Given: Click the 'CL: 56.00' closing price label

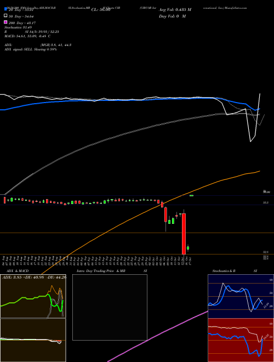Looking at the screenshot, I should tap(101, 10).
